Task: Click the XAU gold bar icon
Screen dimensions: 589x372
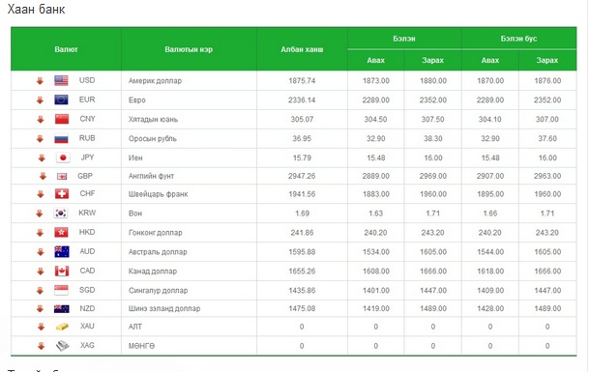Action: (x=62, y=327)
